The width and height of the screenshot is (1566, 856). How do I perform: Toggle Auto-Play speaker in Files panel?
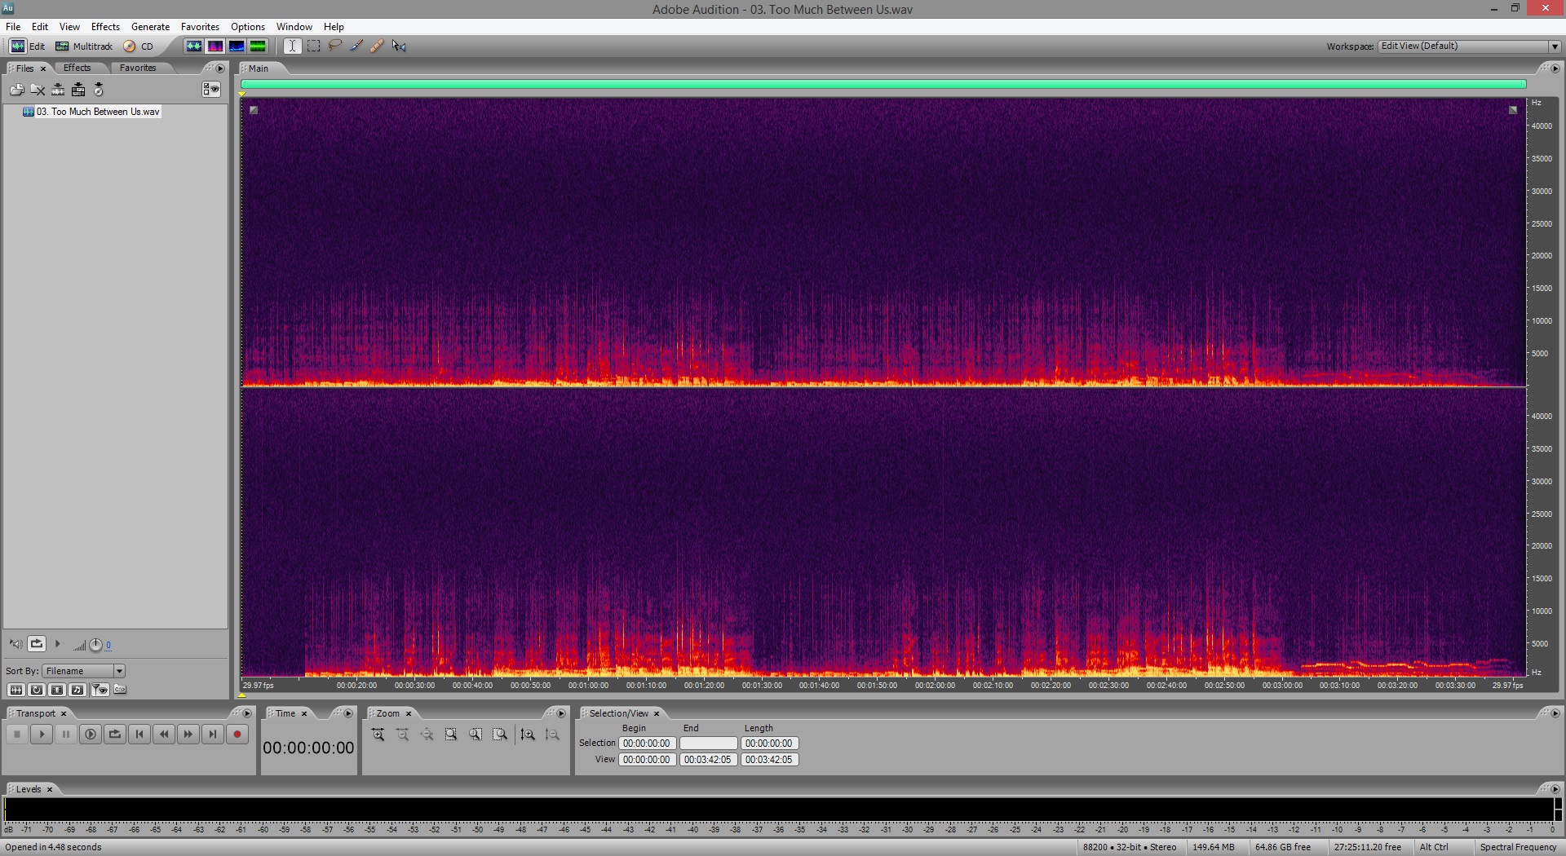pos(15,644)
